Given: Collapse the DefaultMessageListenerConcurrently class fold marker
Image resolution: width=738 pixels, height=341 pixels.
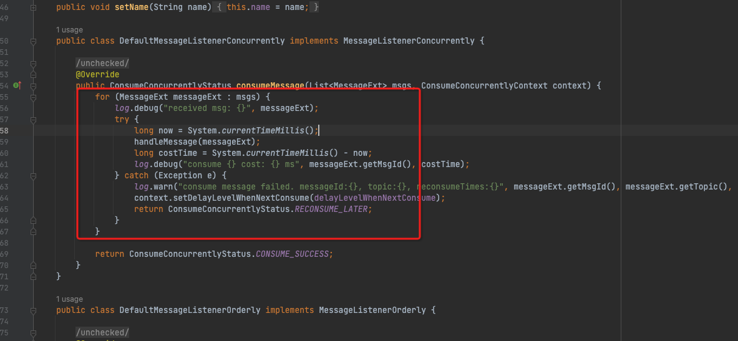Looking at the screenshot, I should (33, 41).
